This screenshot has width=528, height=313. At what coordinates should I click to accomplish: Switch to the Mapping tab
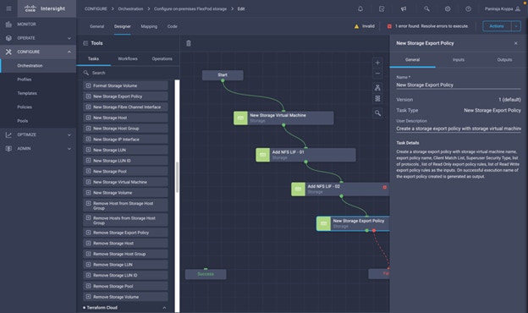tap(149, 26)
